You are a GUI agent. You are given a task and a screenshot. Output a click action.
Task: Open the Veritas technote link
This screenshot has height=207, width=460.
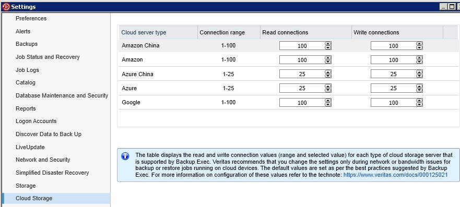click(x=395, y=175)
